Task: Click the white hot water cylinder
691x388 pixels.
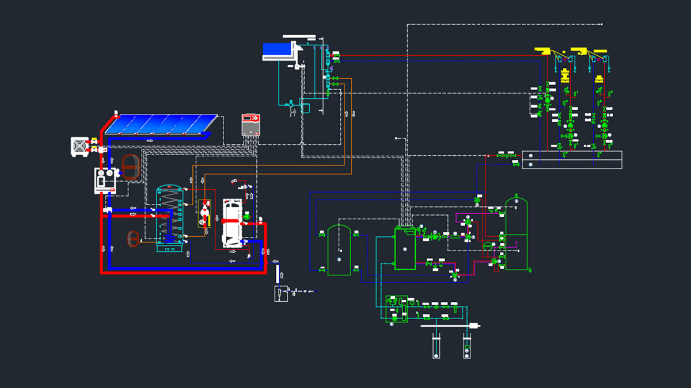Action: coord(232,223)
